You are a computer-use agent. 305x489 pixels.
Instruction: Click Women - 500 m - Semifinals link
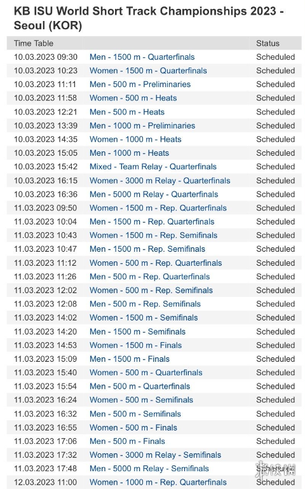click(142, 400)
